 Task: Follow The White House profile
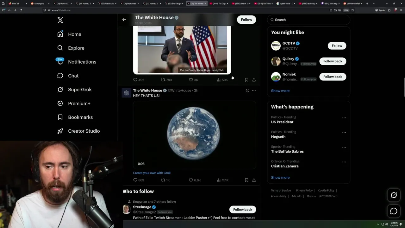pos(246,20)
